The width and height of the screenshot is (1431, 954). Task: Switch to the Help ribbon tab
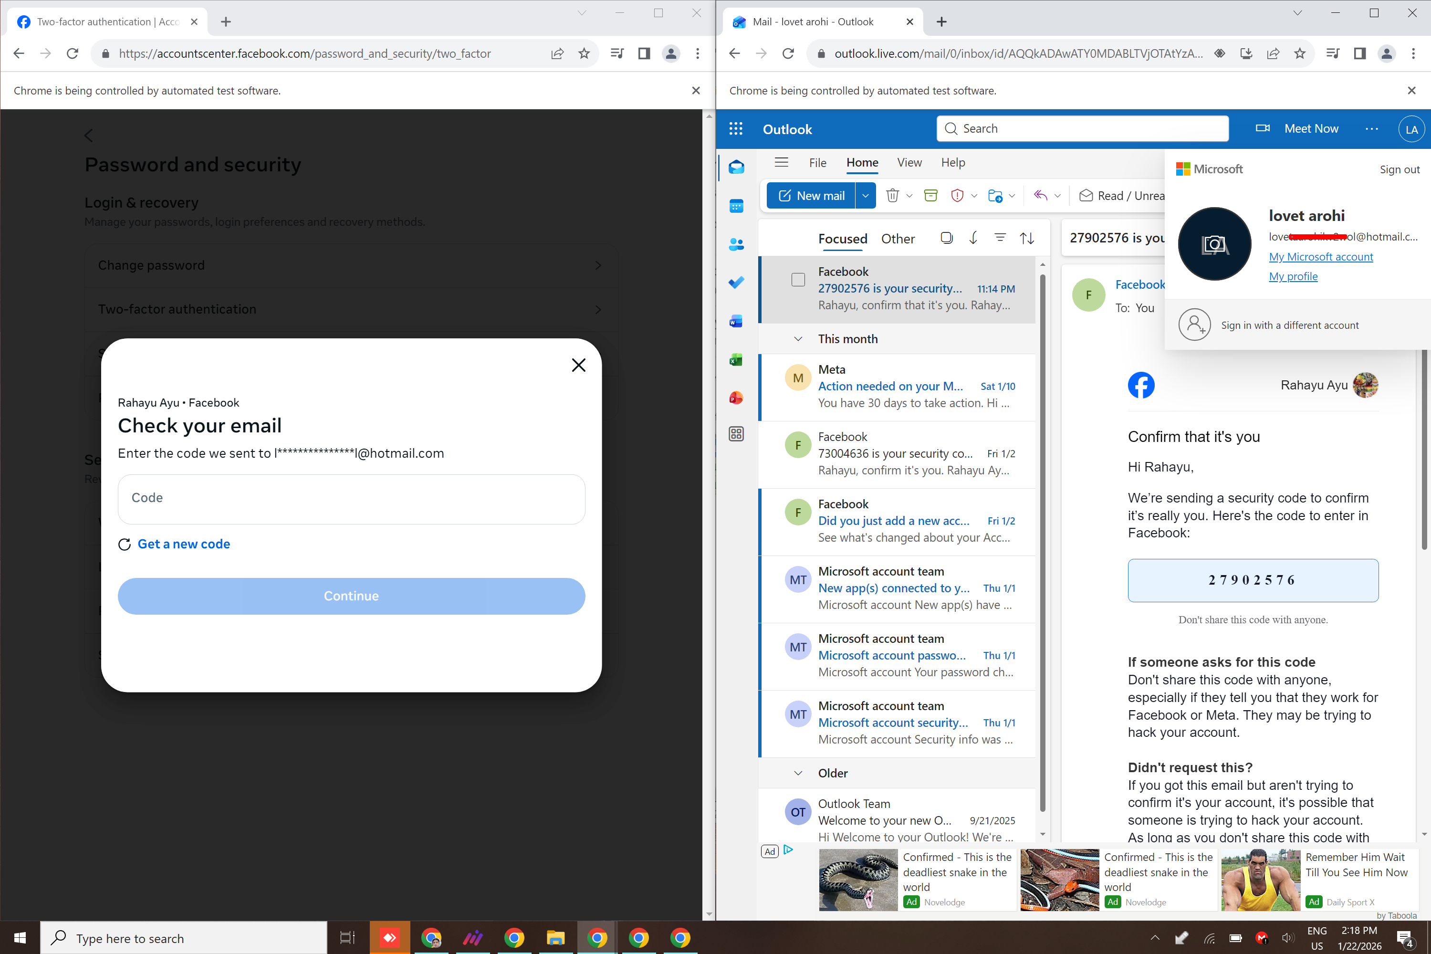click(953, 162)
